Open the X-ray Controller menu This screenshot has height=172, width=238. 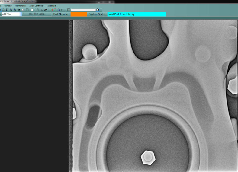[x=36, y=6]
